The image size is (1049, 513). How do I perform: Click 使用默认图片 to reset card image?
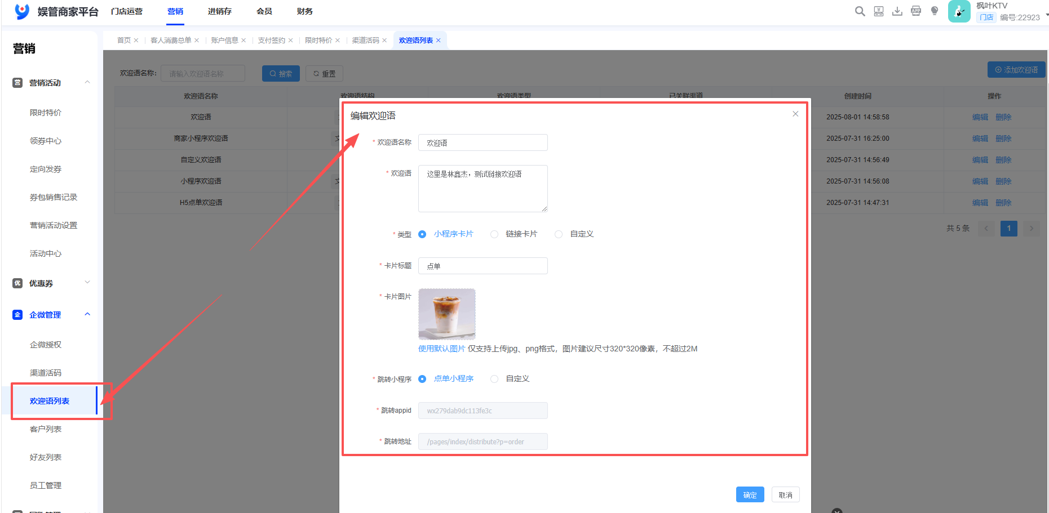(x=442, y=349)
